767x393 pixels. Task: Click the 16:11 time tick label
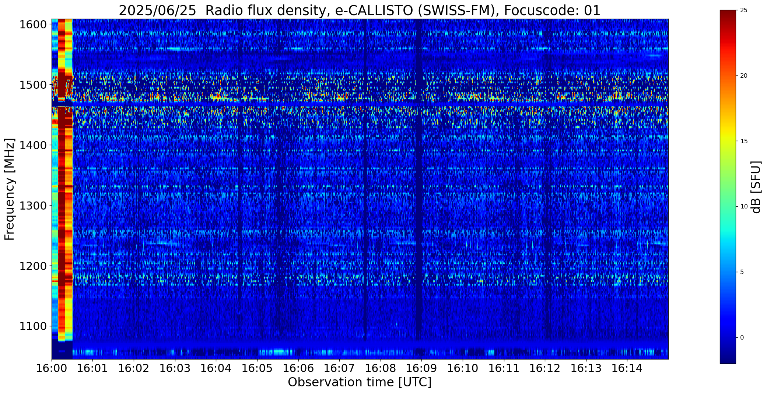[504, 368]
